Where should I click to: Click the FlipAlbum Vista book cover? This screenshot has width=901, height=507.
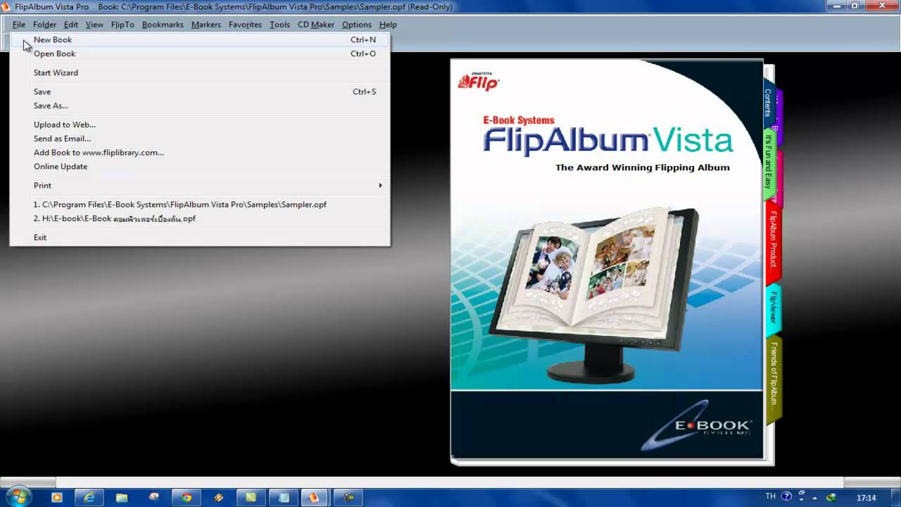pyautogui.click(x=607, y=260)
